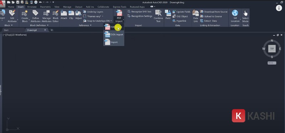This screenshot has width=285, height=133.
Task: Open Recognition Settings
Action: tap(140, 16)
